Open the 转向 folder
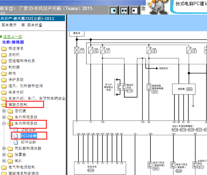Screen dimensions: 207x175 (x=12, y=73)
